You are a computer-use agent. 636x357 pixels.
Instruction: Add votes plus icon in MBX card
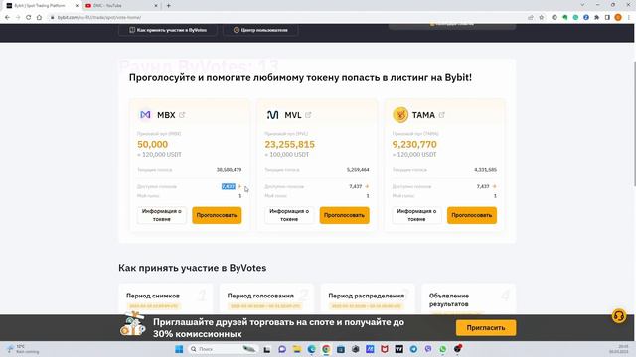tap(239, 186)
